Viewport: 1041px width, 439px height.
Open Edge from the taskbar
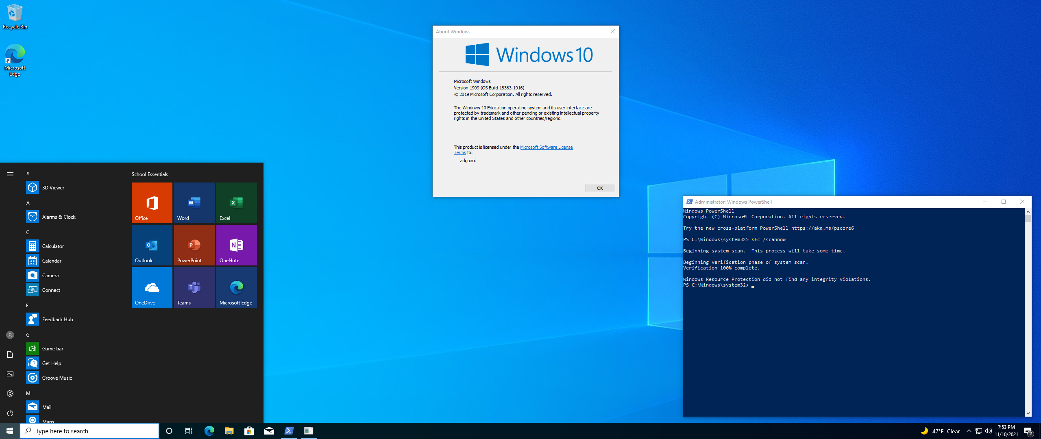pos(209,431)
